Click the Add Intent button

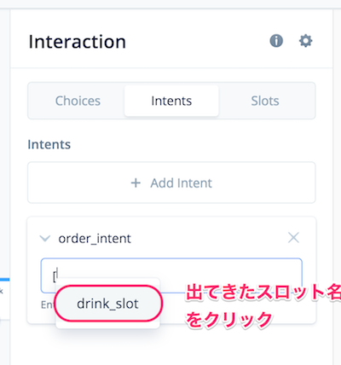[x=171, y=182]
